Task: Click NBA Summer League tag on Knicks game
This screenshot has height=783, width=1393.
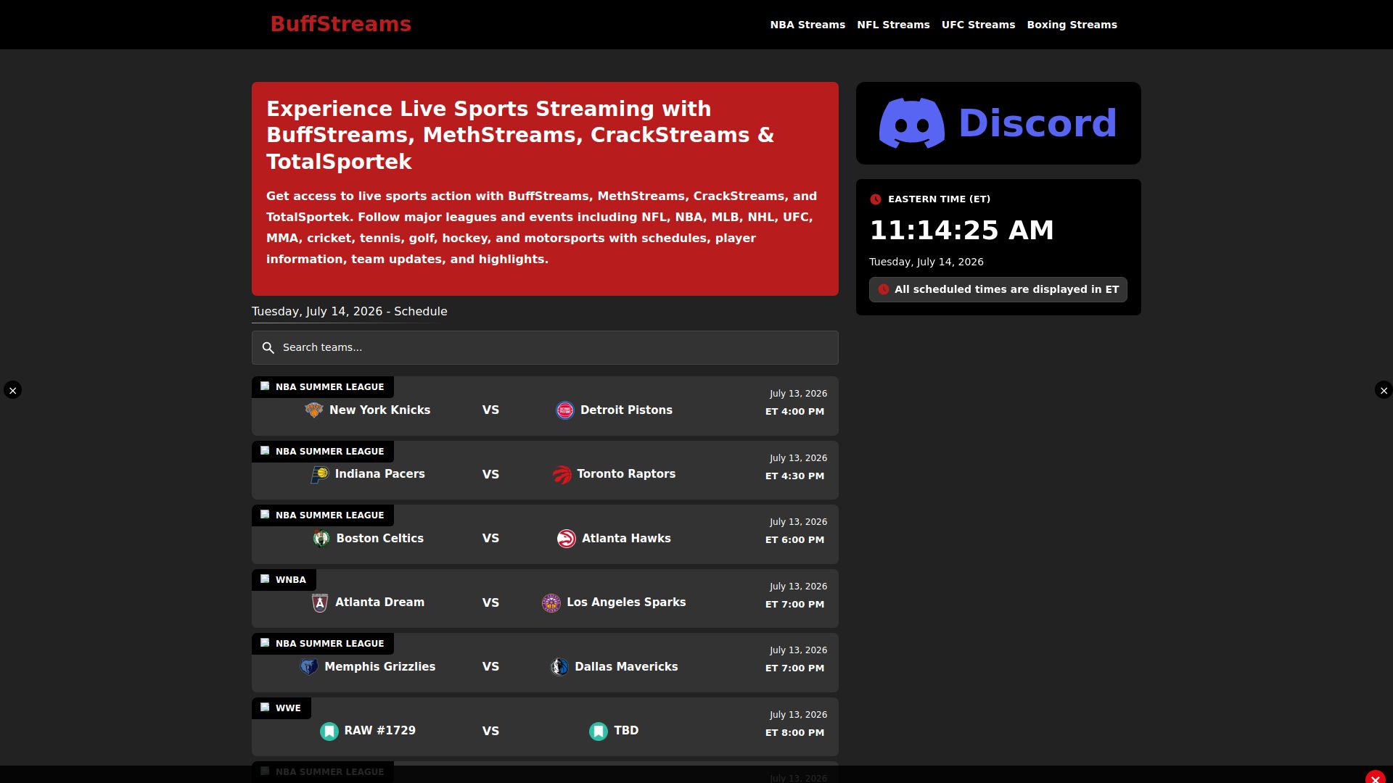Action: [322, 387]
